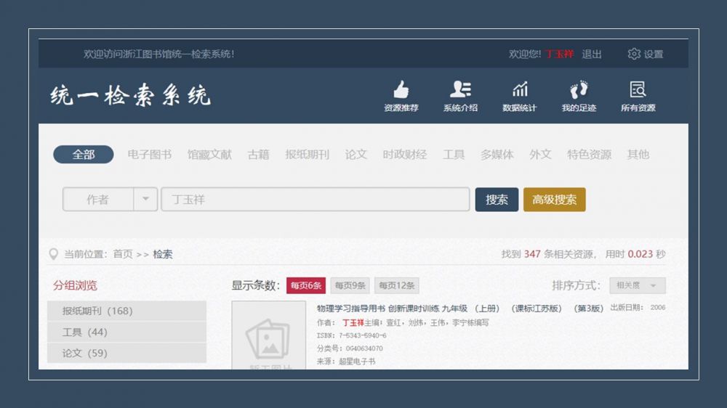Click the search text input field
This screenshot has width=727, height=408.
315,200
